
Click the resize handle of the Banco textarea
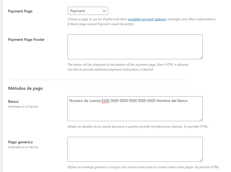[x=201, y=120]
